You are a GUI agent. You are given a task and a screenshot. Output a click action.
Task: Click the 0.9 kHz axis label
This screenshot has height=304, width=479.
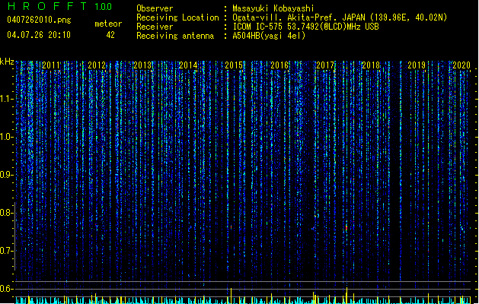tap(6, 175)
